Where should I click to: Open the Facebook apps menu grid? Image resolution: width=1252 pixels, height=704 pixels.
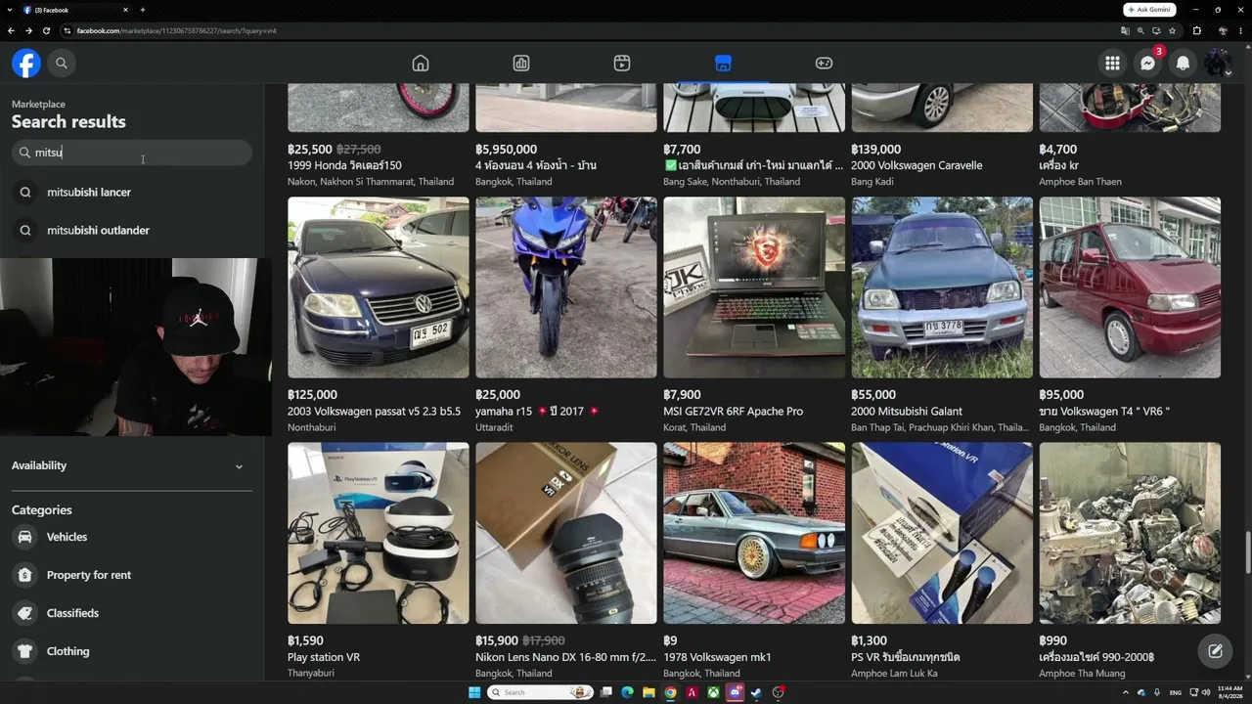(x=1113, y=64)
